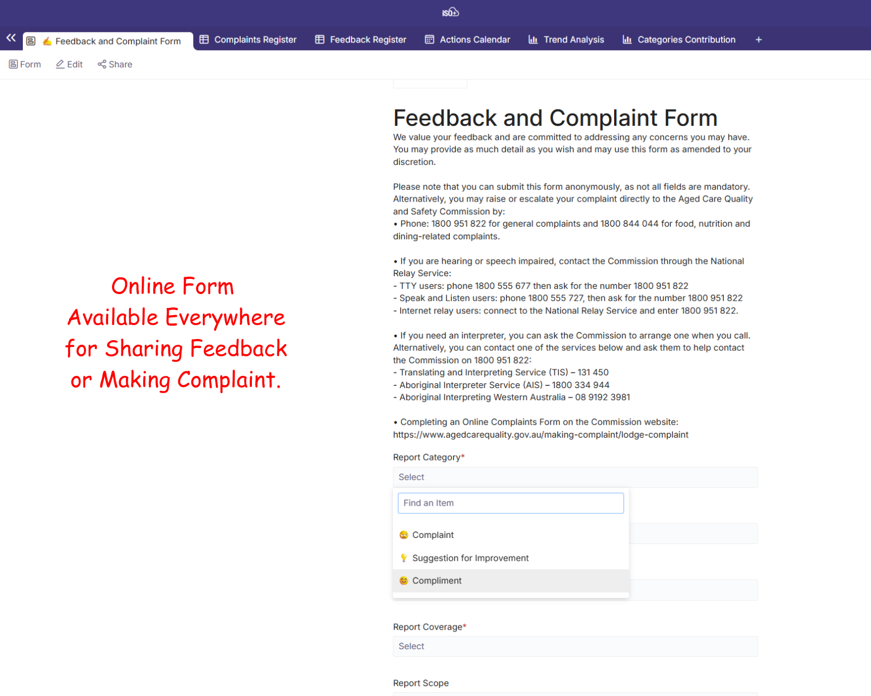The image size is (871, 696).
Task: Click the Share button
Action: (x=115, y=65)
